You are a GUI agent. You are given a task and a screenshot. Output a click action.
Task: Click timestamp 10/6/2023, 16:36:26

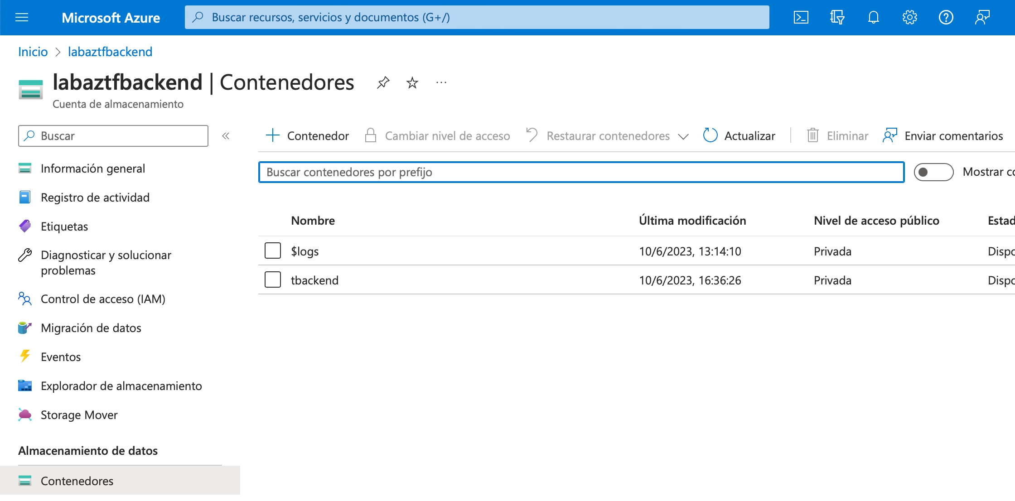pyautogui.click(x=690, y=280)
